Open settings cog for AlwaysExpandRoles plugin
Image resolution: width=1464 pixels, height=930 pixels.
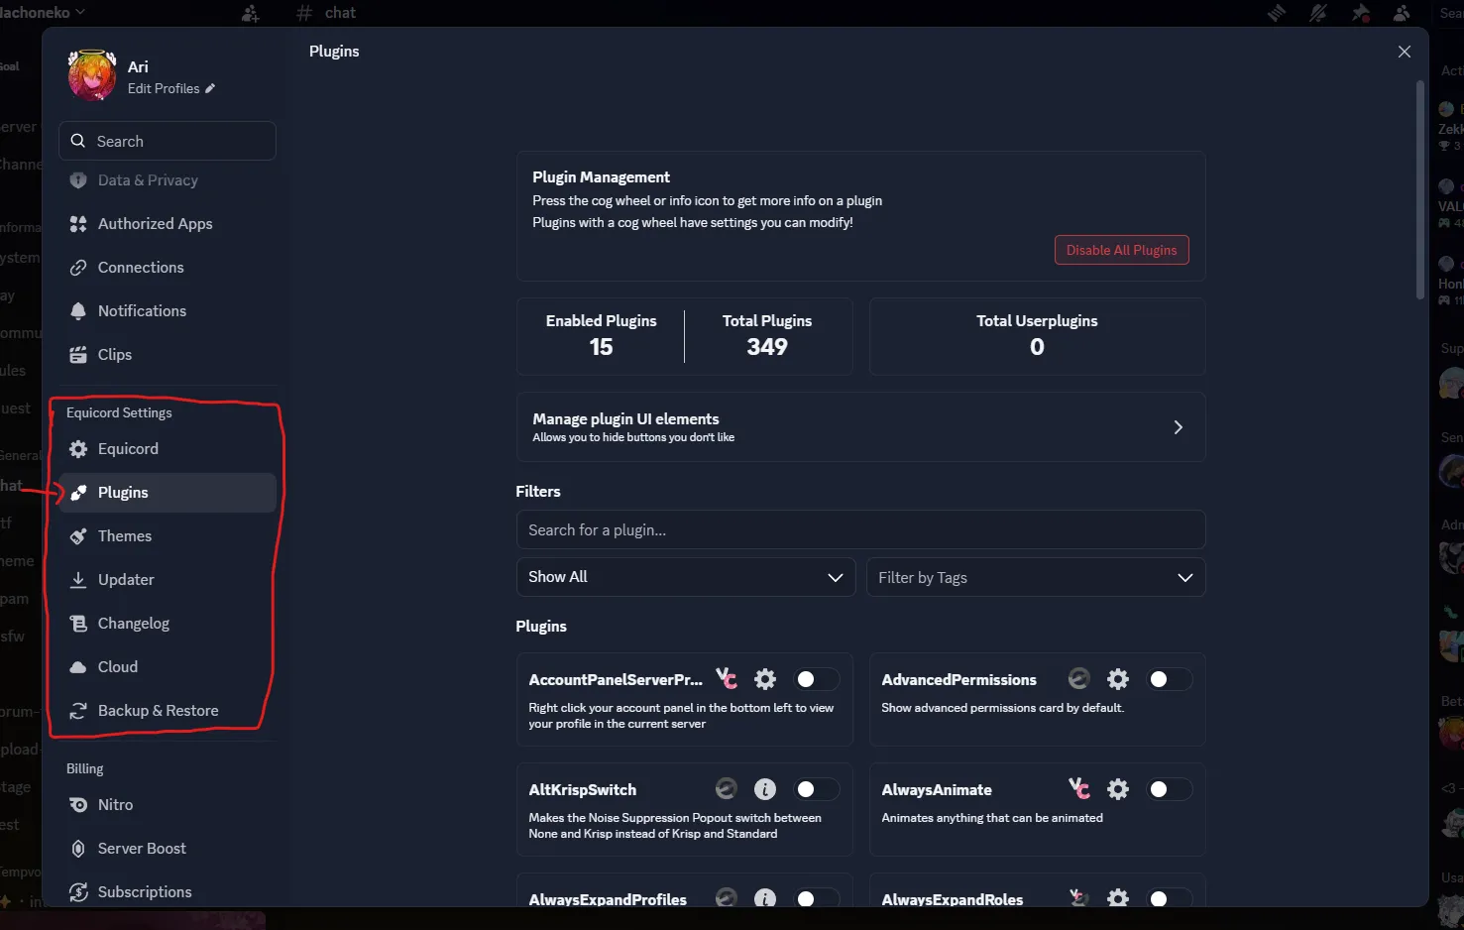[1118, 898]
